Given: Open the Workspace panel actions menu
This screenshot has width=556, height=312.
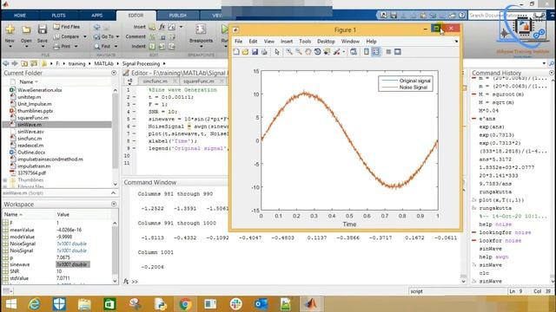Looking at the screenshot, I should pos(114,205).
